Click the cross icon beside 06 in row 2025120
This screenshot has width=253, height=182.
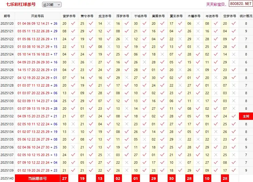point(198,23)
